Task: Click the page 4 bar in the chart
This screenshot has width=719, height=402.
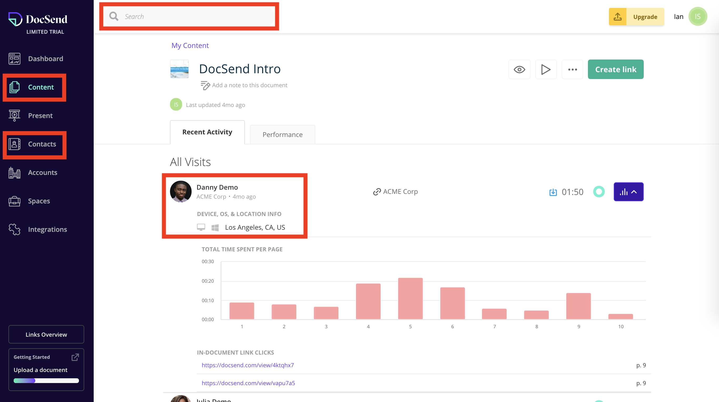Action: pos(368,301)
